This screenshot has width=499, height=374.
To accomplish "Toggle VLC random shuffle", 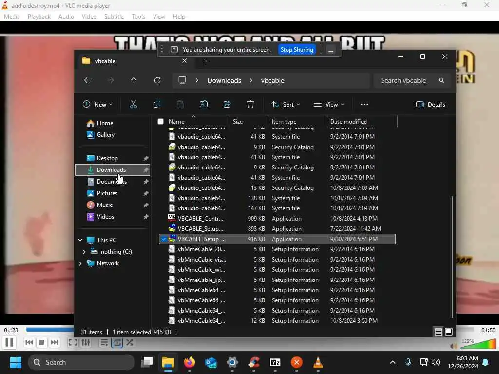I will pos(130,342).
